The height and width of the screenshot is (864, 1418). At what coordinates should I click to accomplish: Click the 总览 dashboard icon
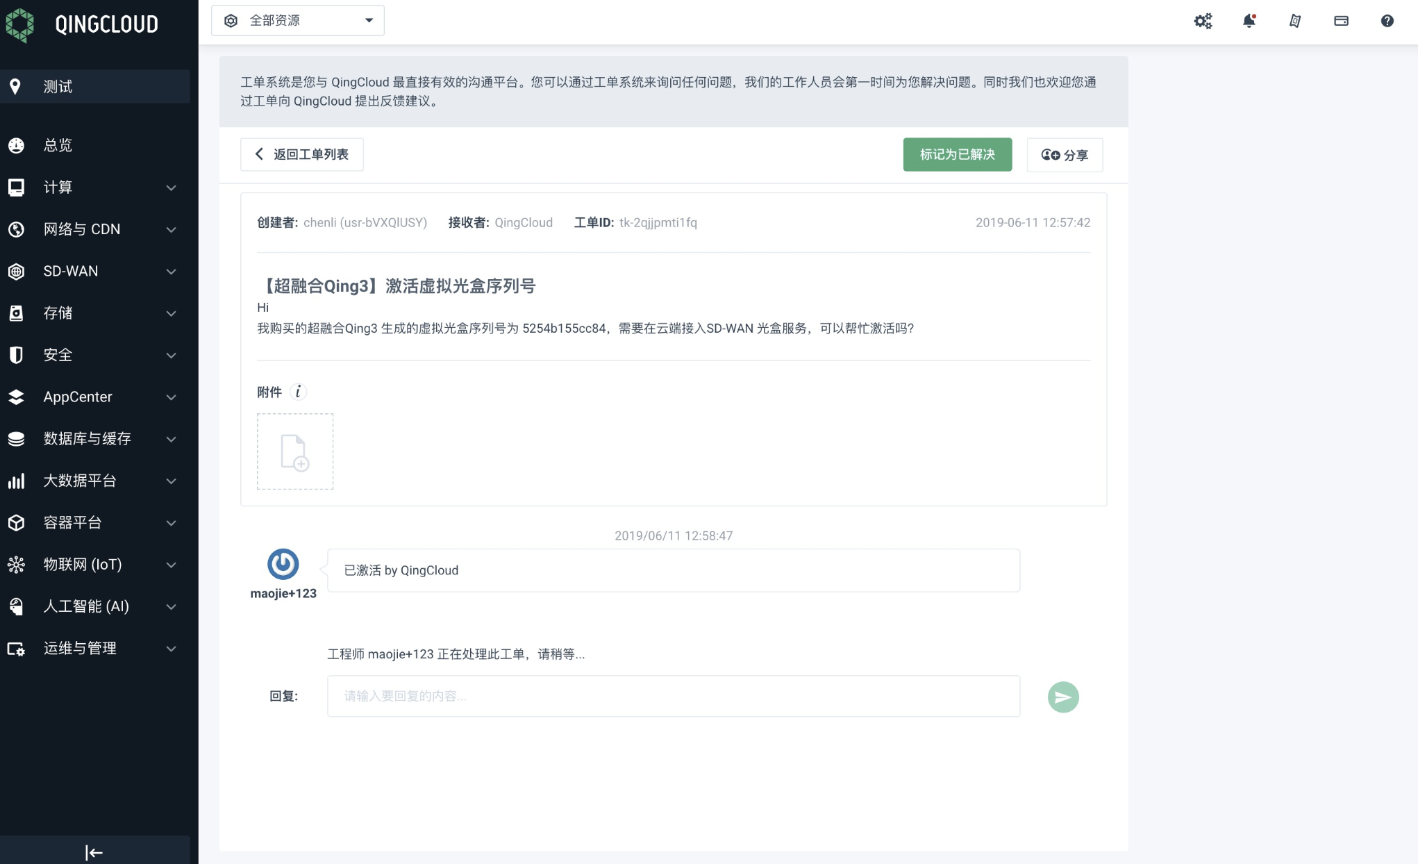tap(16, 145)
